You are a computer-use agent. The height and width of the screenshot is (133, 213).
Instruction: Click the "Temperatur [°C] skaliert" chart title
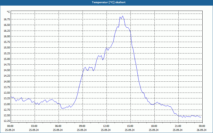(109, 2)
